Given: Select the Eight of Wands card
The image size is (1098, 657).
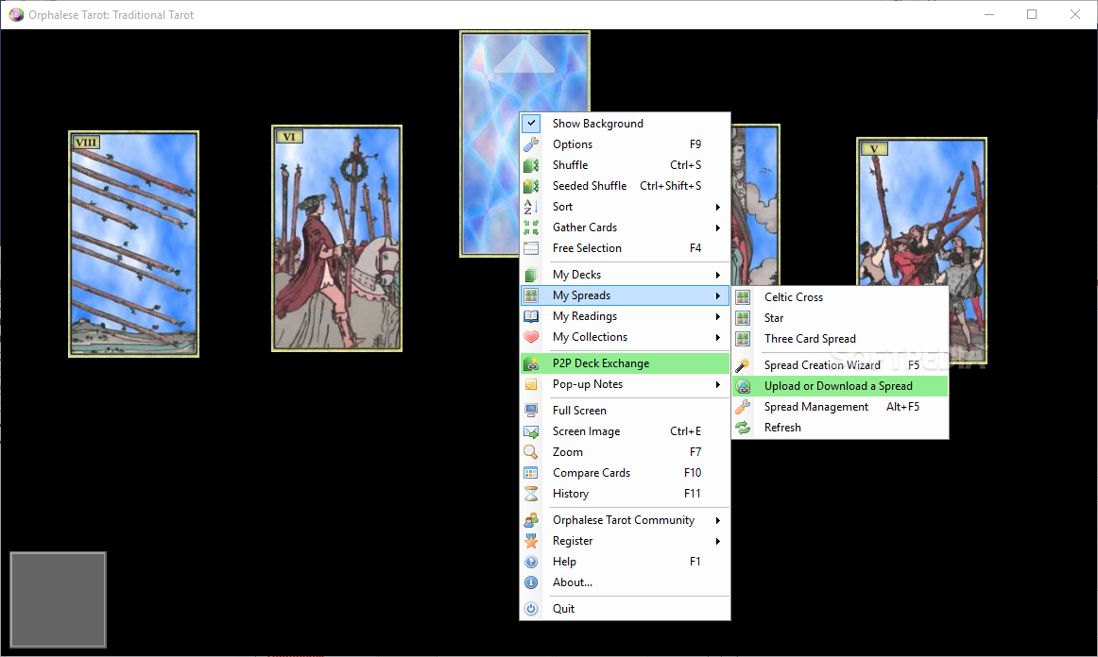Looking at the screenshot, I should click(134, 244).
